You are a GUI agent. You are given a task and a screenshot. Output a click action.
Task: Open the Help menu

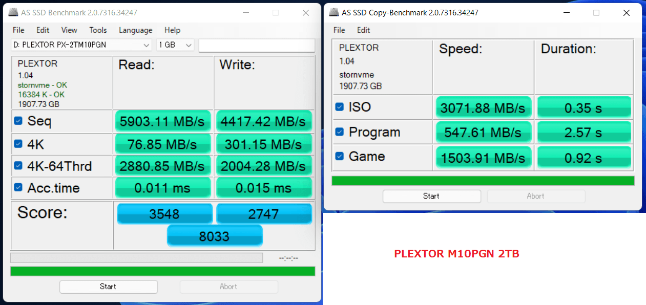coord(172,30)
